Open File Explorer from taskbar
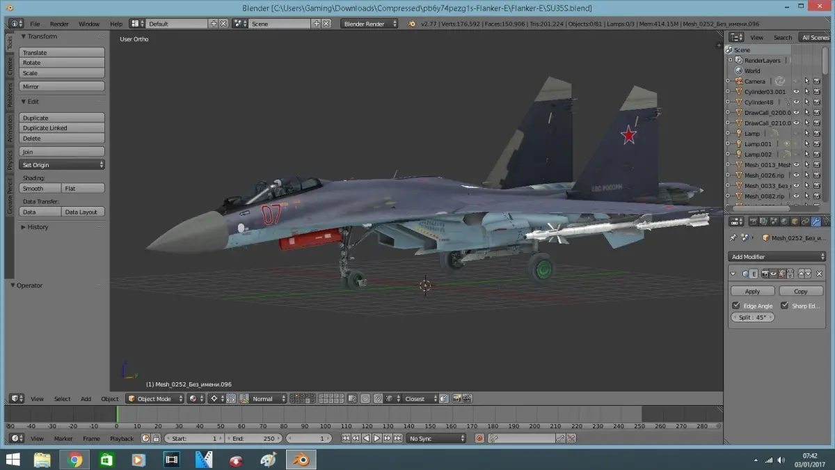835x470 pixels. coord(42,460)
